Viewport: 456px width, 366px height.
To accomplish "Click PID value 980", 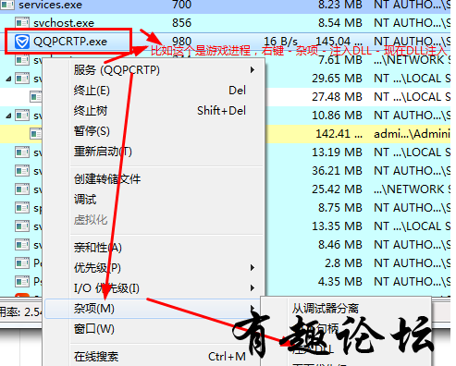I will pos(182,42).
